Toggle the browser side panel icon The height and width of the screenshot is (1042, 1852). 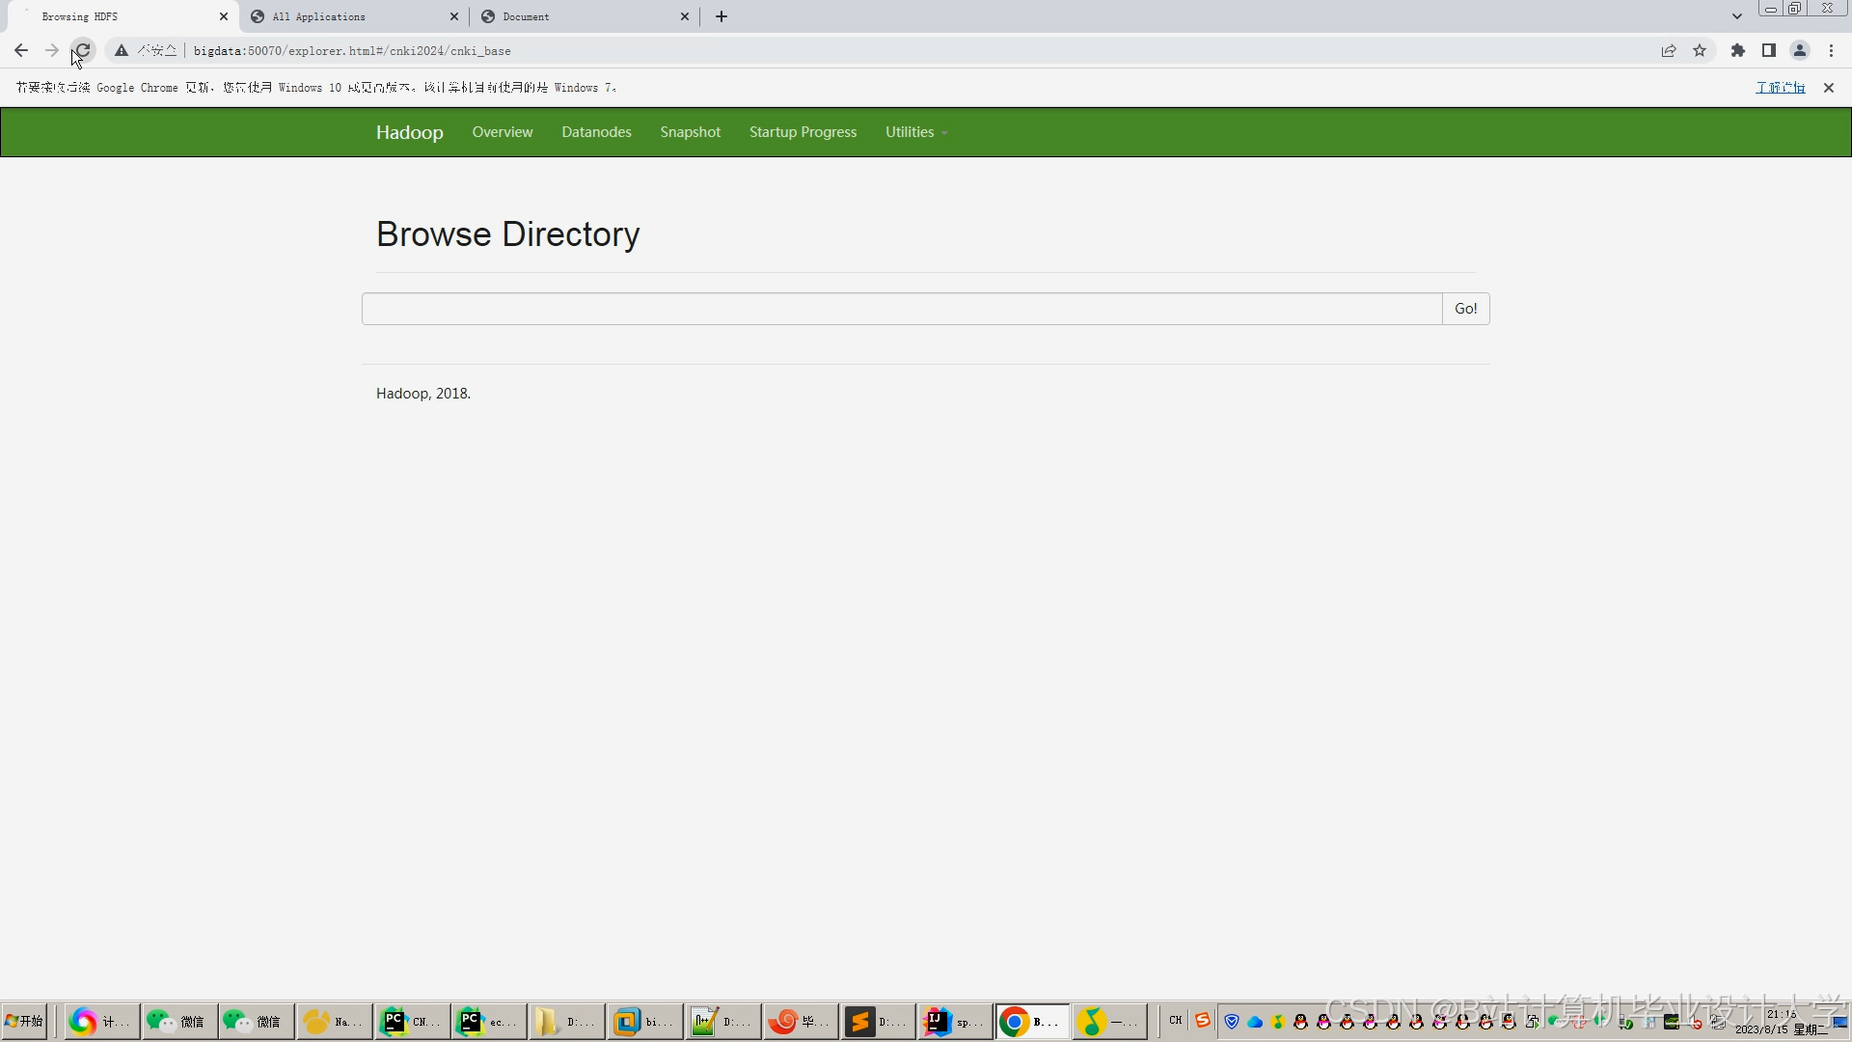pos(1768,50)
